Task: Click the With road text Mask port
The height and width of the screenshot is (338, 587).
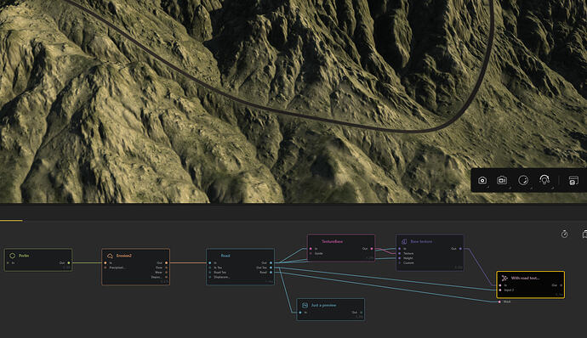Action: [499, 301]
